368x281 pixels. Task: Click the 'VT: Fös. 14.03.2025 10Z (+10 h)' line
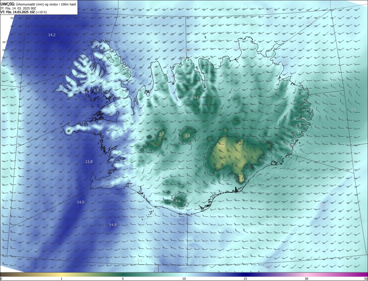24,12
